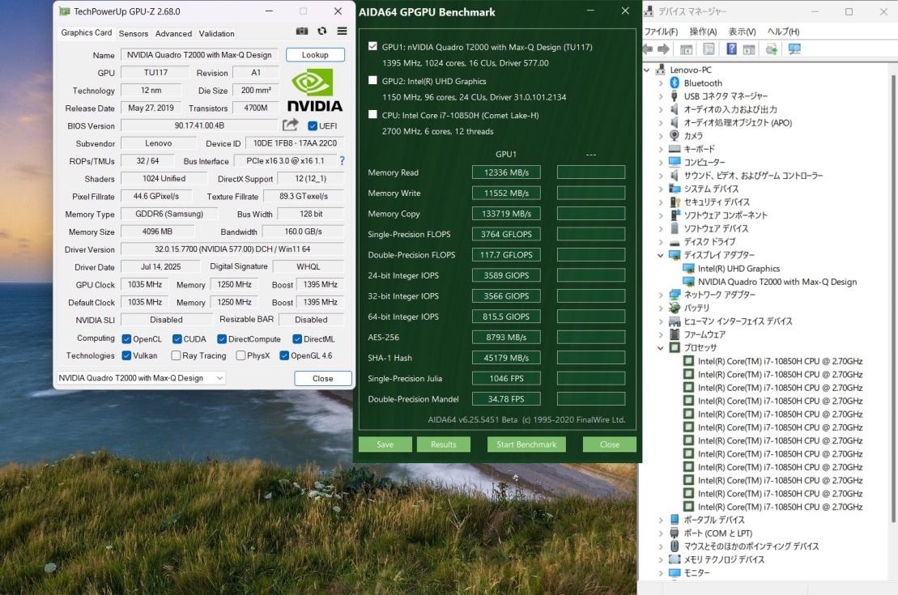Screen dimensions: 898x595
Task: Click the BIOS Version field
Action: (x=198, y=125)
